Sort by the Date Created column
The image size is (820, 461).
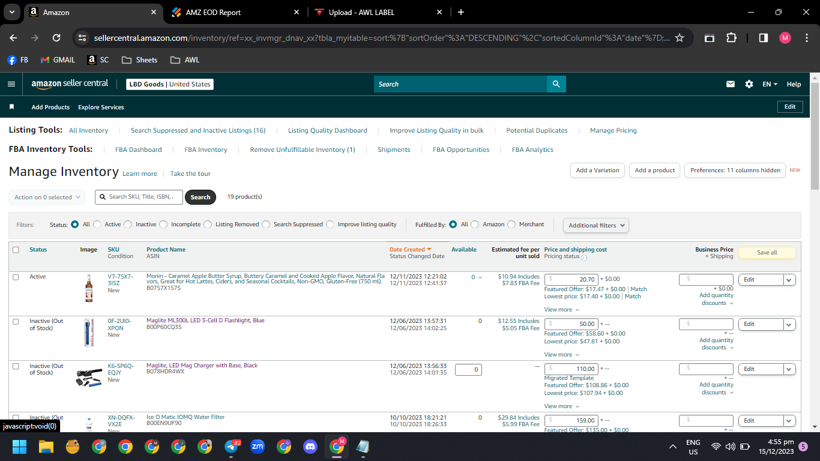pos(411,250)
